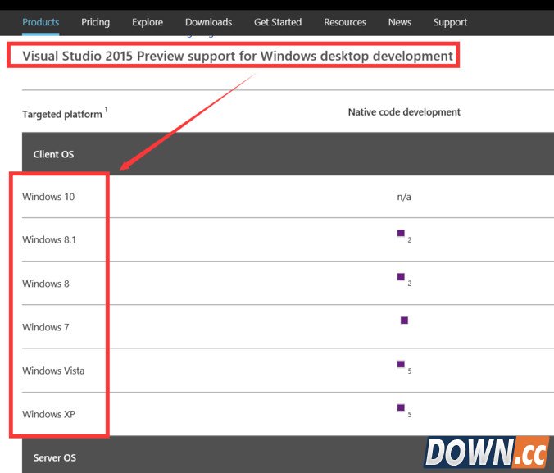
Task: Click the Client OS section header
Action: 288,154
